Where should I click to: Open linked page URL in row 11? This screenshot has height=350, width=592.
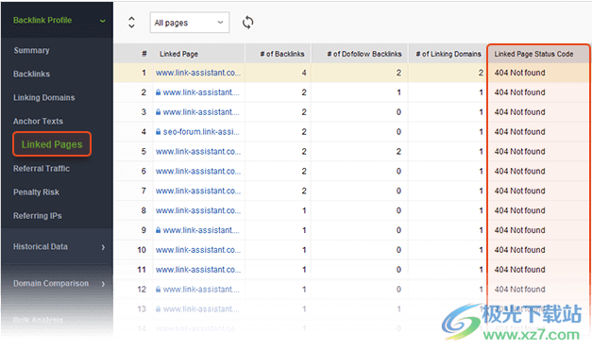coord(198,269)
